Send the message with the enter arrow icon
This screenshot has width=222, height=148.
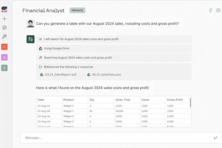click(x=216, y=138)
